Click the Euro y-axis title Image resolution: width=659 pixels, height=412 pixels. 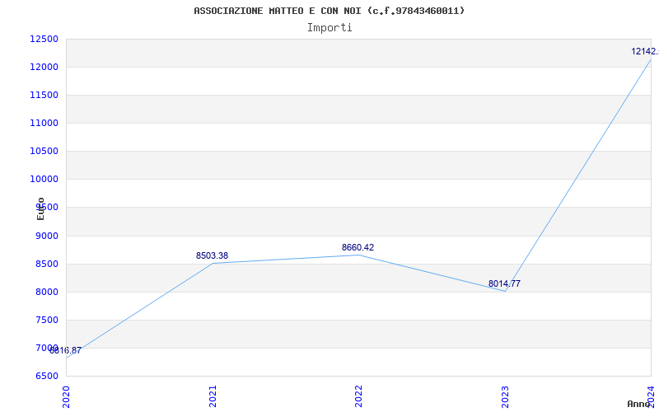(x=40, y=209)
